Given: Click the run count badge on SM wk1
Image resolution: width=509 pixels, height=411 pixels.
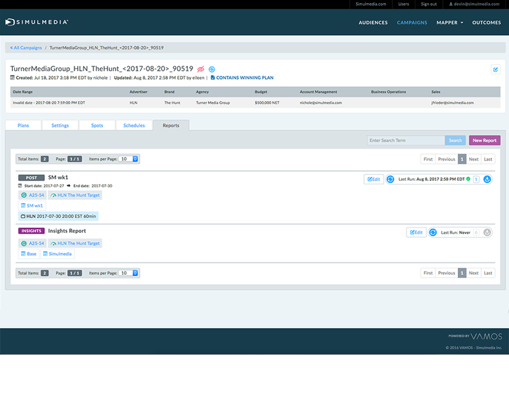Looking at the screenshot, I should click(x=476, y=179).
